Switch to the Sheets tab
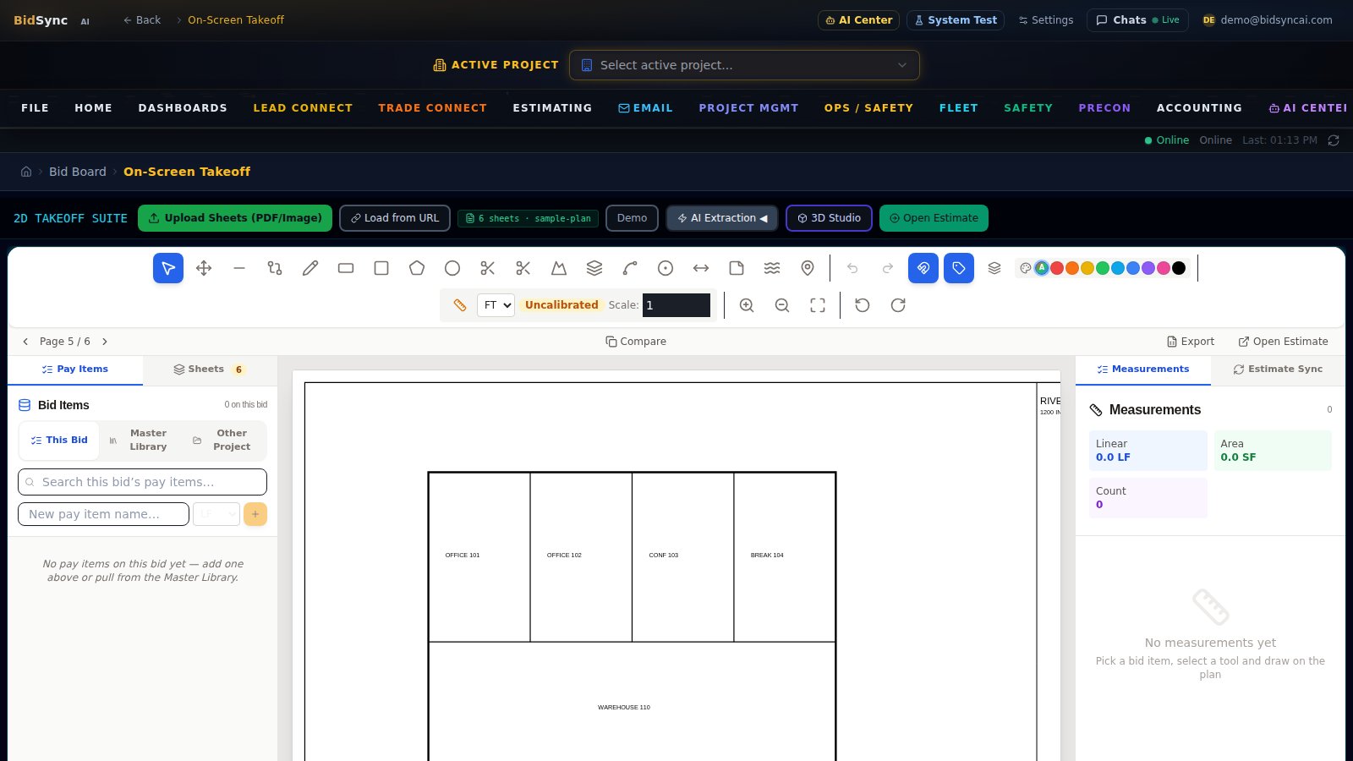Viewport: 1353px width, 761px height. click(x=210, y=370)
